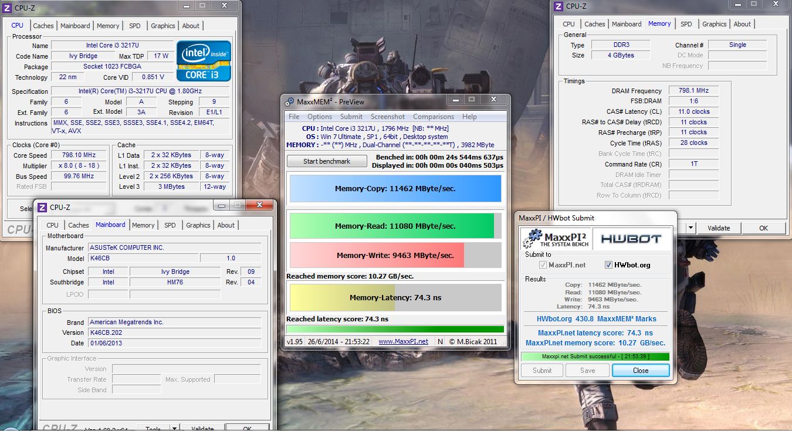Switch to Caches tab in processor CPU-Z window
Image resolution: width=792 pixels, height=431 pixels.
tap(43, 26)
